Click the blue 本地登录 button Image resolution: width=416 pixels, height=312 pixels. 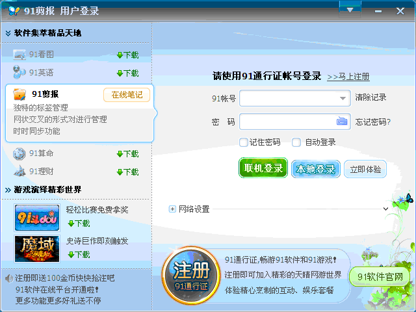tap(316, 169)
